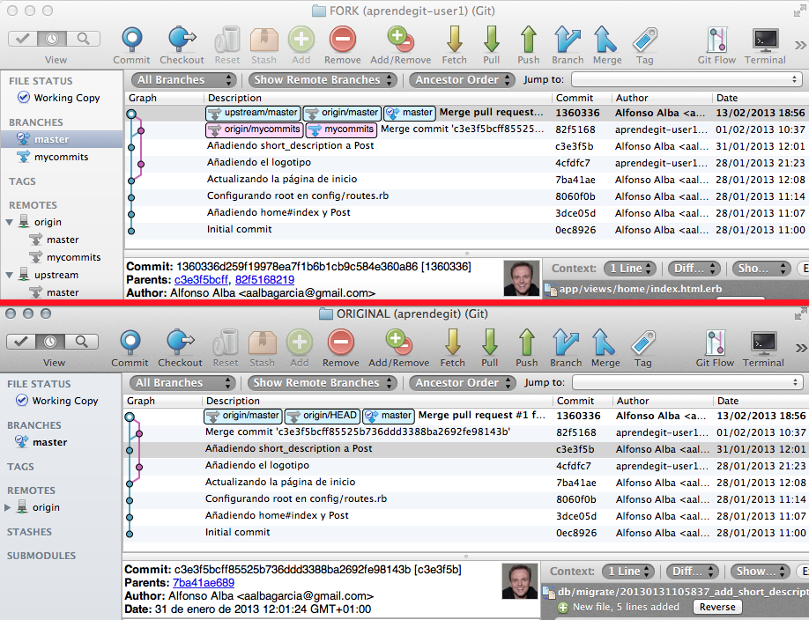The image size is (809, 620).
Task: Switch FORK window to the checkmark file status view
Action: click(x=25, y=39)
